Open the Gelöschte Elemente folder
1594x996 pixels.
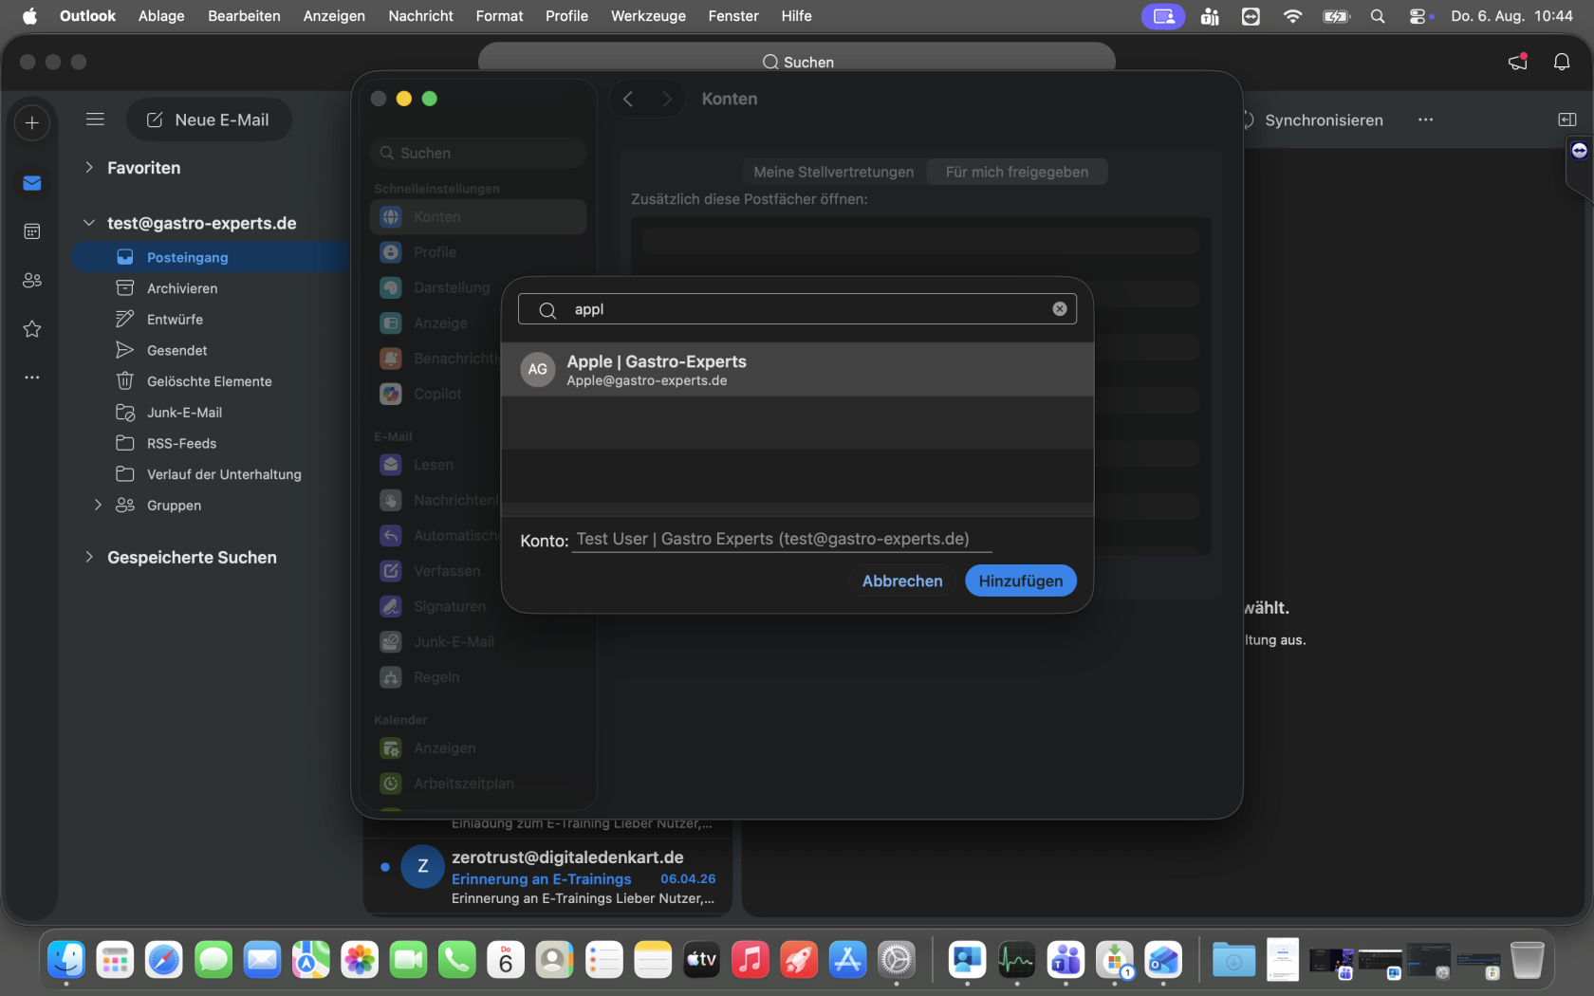[x=211, y=381]
